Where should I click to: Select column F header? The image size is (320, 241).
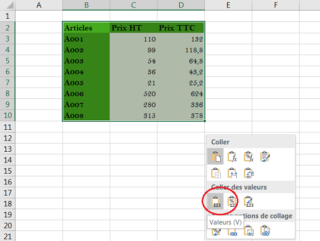(276, 5)
